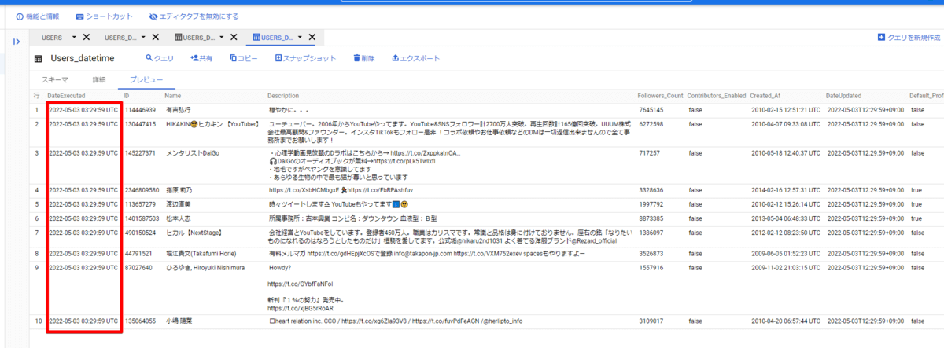Open dropdown arrow on the USERS tab

[x=74, y=38]
